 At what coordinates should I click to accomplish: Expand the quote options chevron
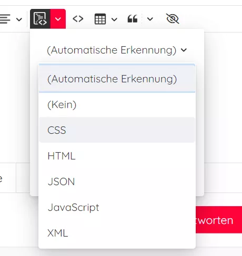click(150, 19)
